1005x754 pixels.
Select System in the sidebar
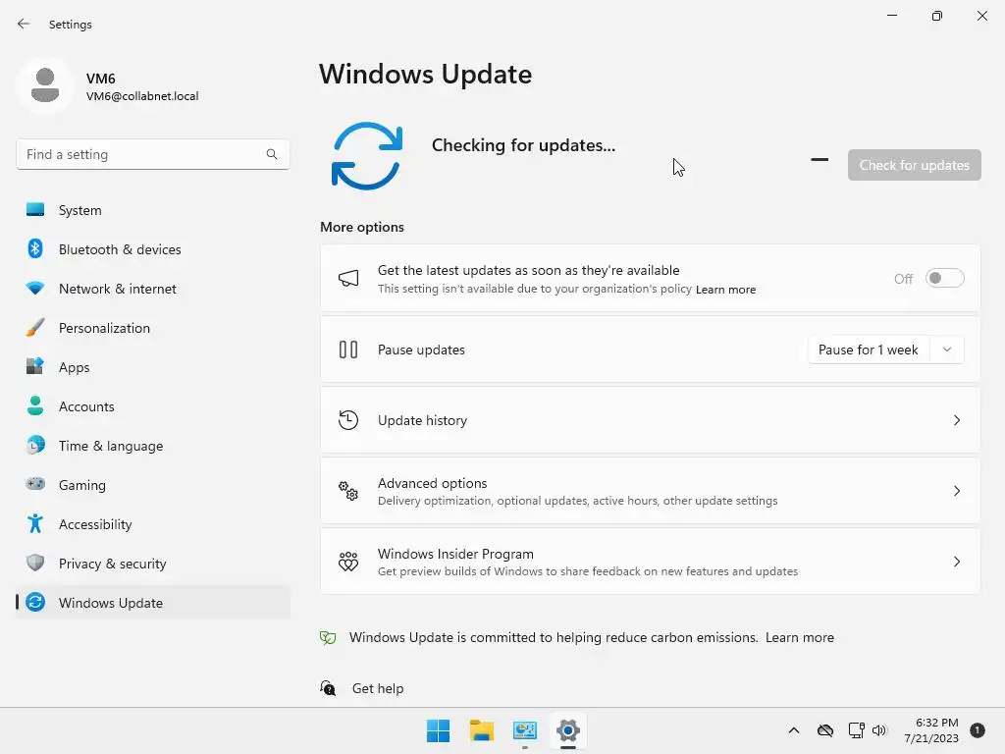coord(152,210)
